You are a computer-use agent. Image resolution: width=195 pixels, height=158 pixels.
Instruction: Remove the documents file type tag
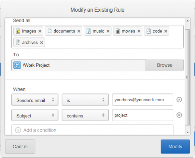[x=79, y=31]
